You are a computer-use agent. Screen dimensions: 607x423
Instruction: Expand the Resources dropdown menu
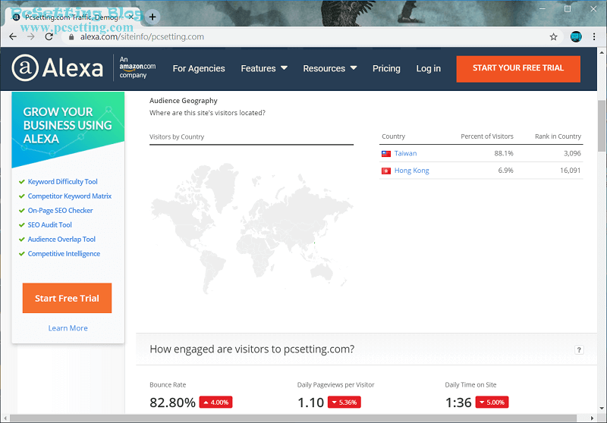pos(329,68)
